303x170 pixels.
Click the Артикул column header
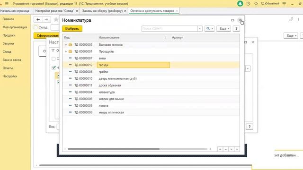(x=205, y=37)
